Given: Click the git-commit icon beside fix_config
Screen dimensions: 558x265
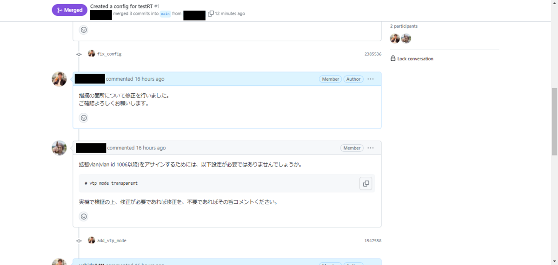Looking at the screenshot, I should (79, 54).
